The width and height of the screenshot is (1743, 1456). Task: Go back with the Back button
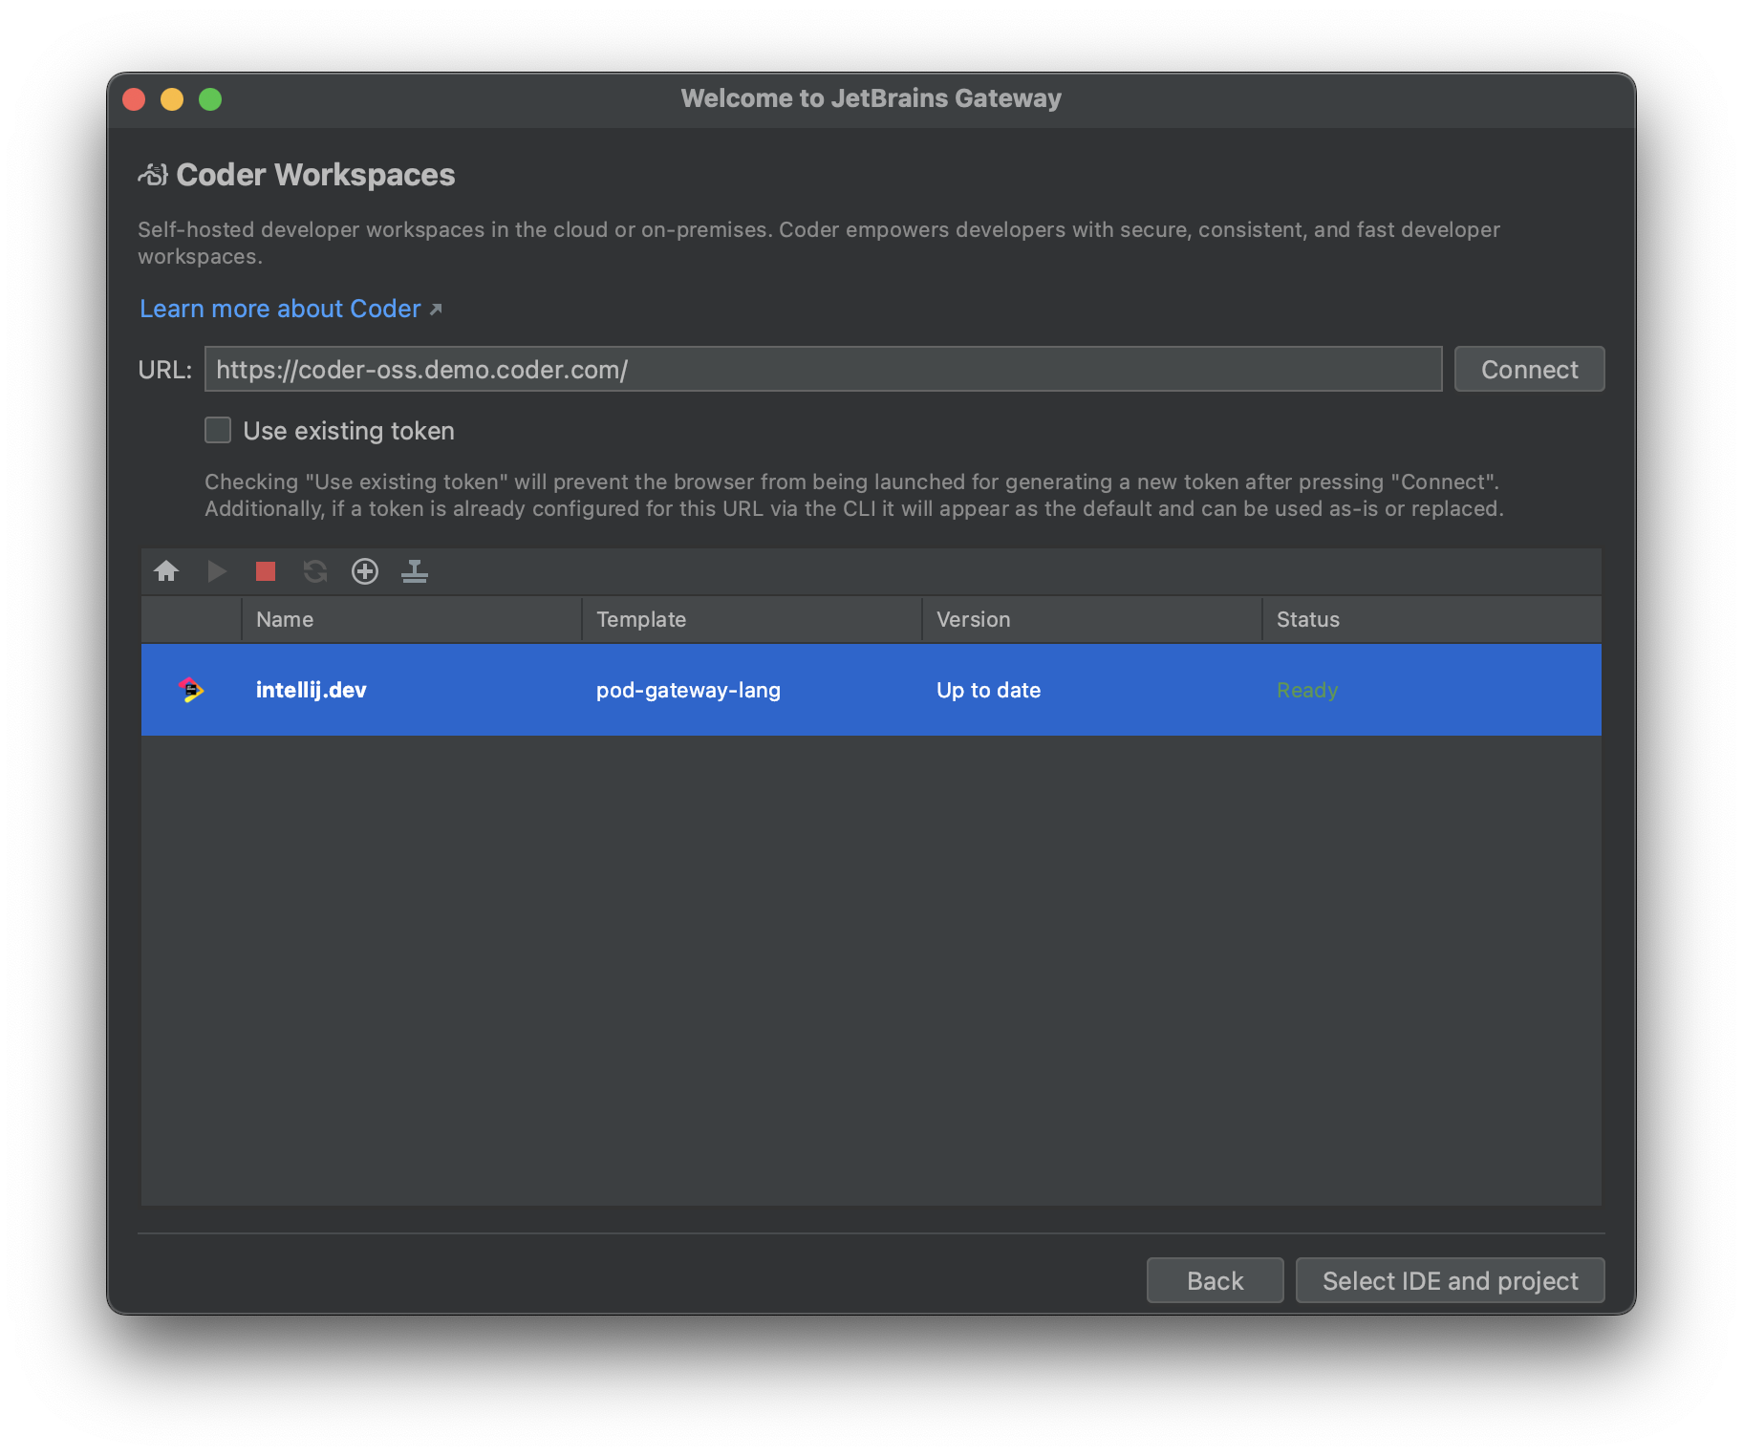[x=1215, y=1280]
